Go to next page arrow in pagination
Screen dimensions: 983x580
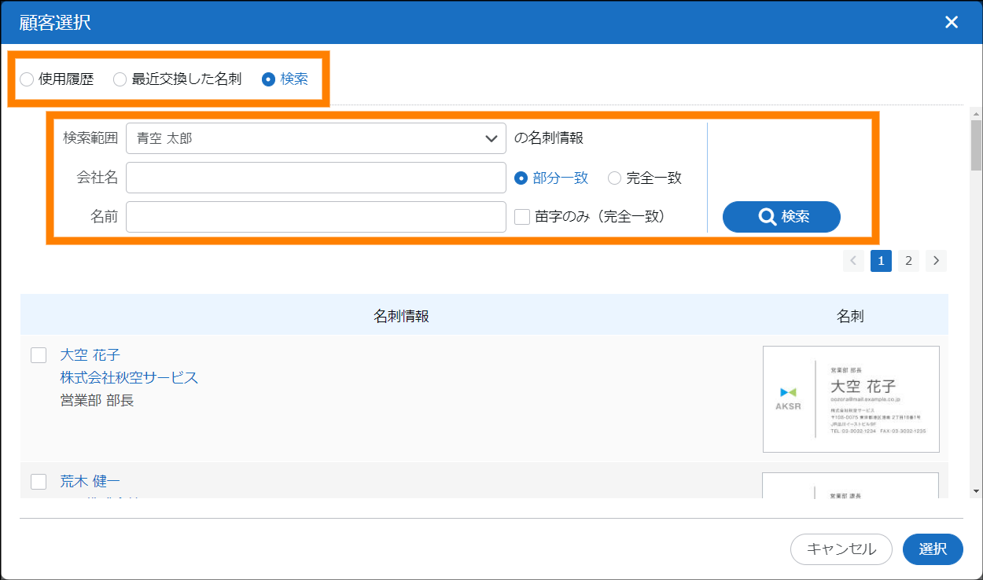pos(936,261)
